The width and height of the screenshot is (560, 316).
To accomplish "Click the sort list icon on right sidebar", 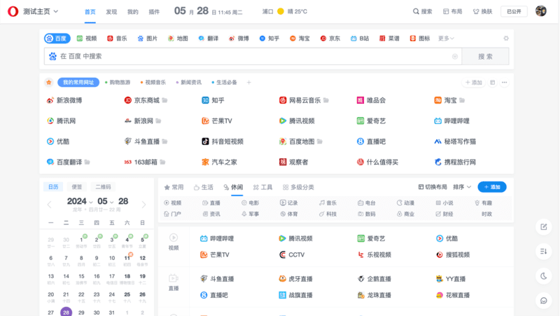I will (x=544, y=252).
